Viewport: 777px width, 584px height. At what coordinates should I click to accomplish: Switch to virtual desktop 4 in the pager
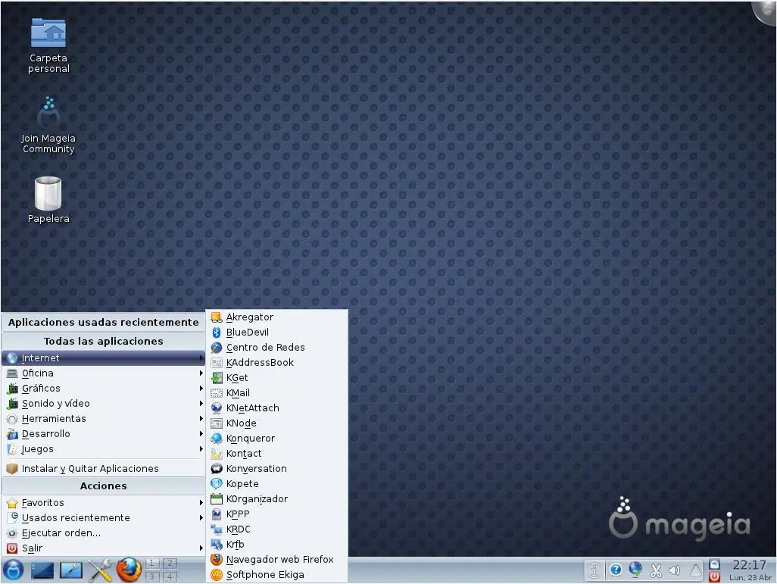point(170,576)
